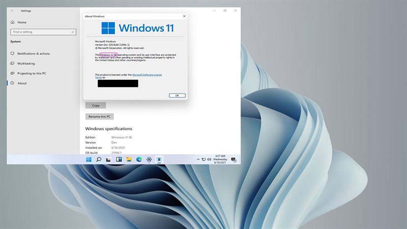
Task: Click the Version Dev (OS Build 21996.1) line
Action: pyautogui.click(x=112, y=45)
